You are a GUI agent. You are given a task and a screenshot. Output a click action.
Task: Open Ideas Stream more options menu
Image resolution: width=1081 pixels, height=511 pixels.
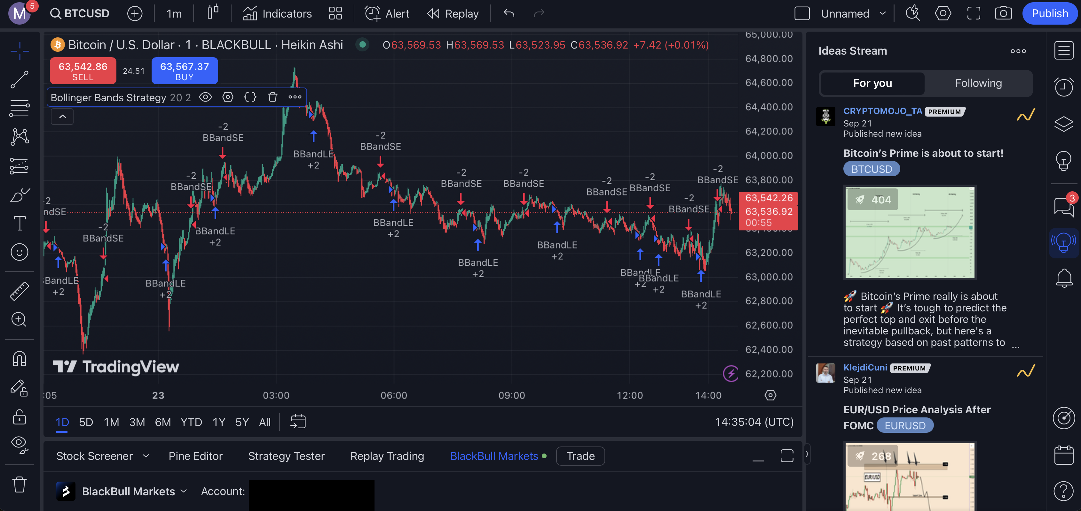coord(1018,51)
